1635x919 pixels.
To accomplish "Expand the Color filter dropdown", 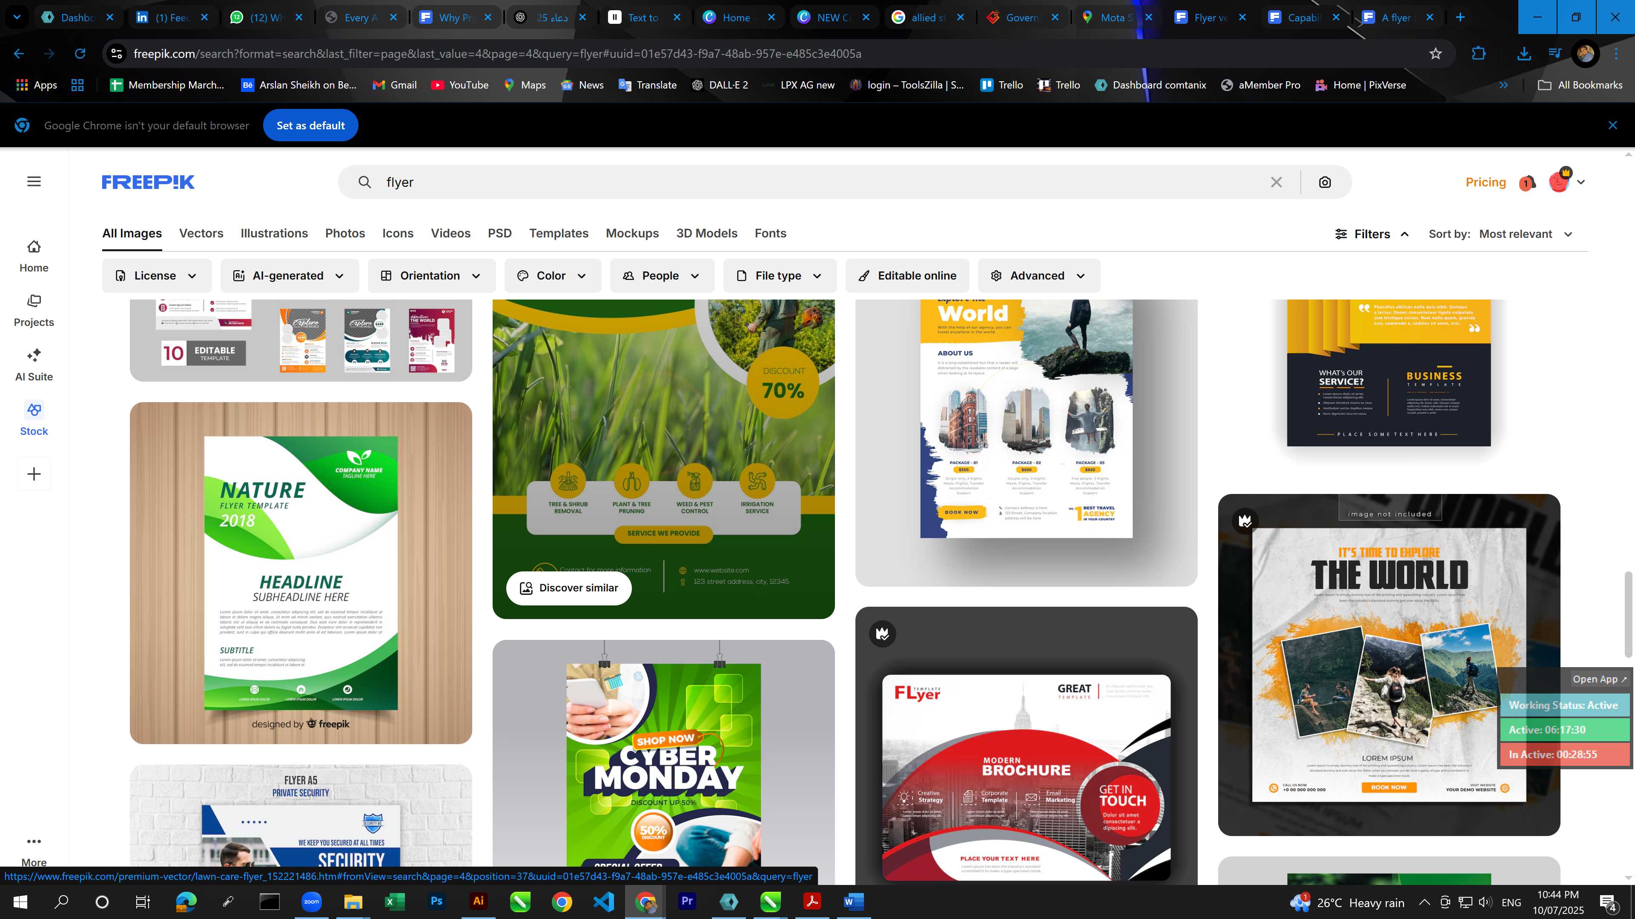I will click(x=552, y=276).
